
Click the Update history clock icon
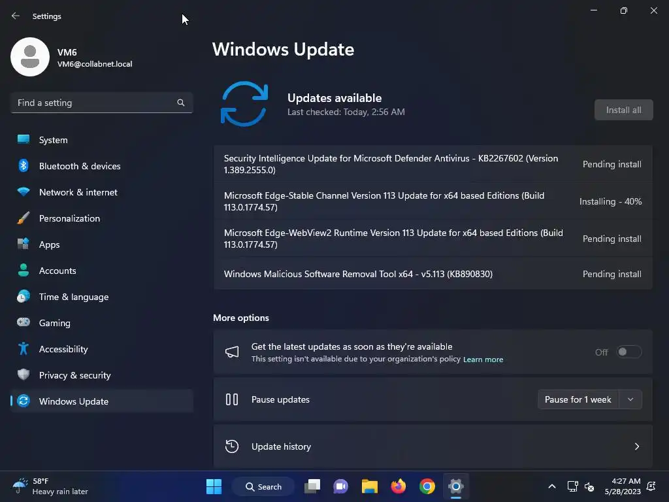click(232, 446)
